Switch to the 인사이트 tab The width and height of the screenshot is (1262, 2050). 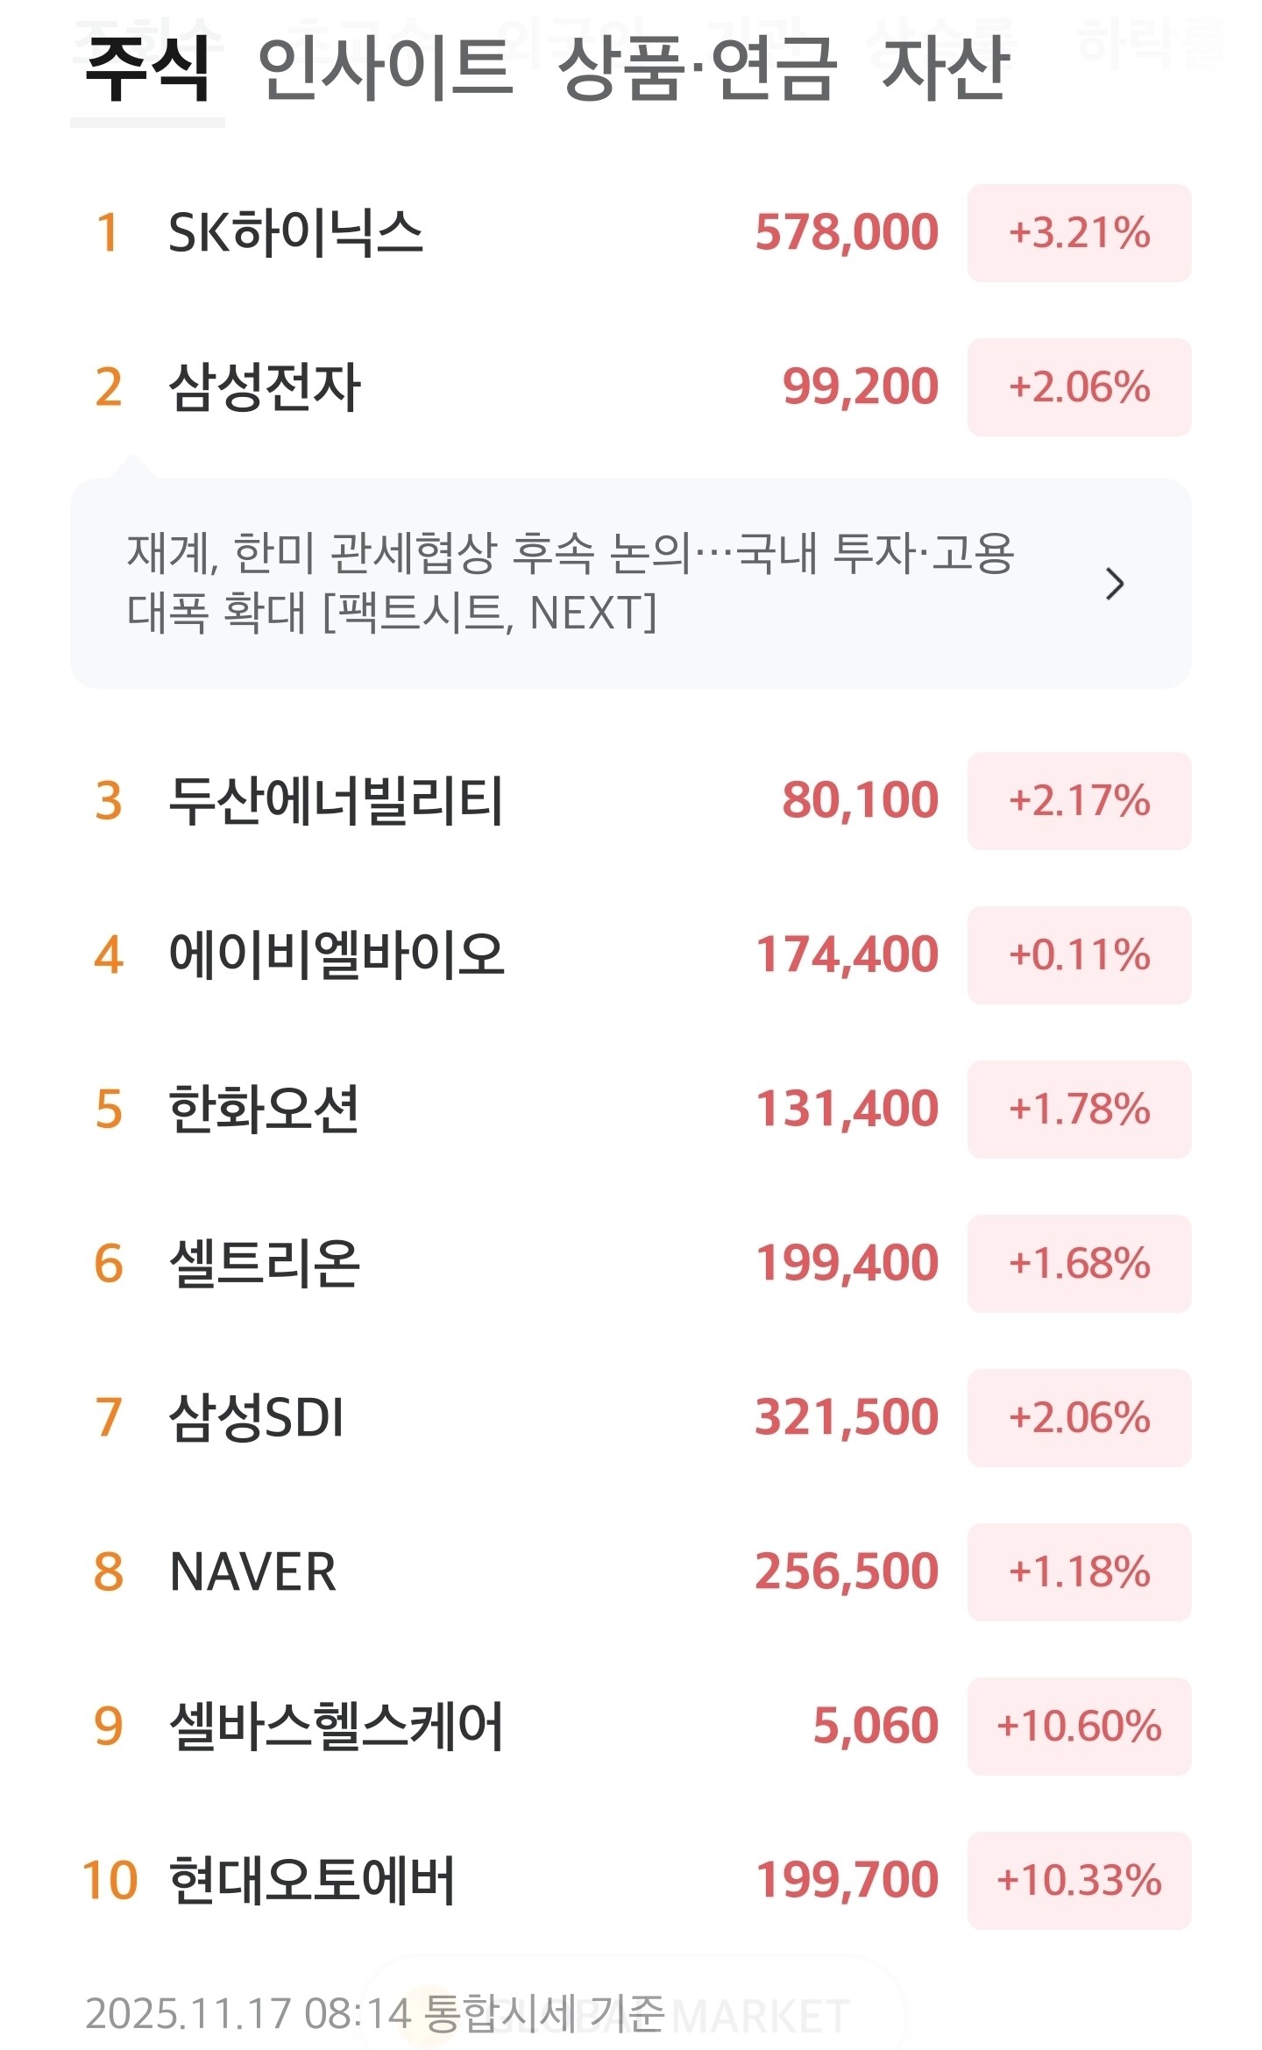coord(385,68)
